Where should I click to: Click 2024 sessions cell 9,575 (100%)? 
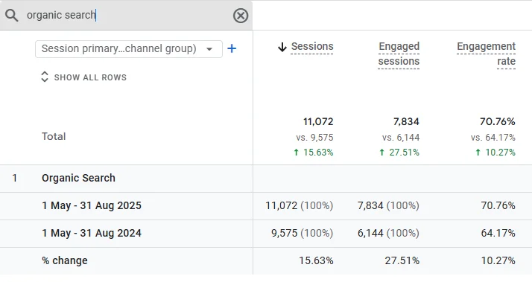tap(302, 233)
